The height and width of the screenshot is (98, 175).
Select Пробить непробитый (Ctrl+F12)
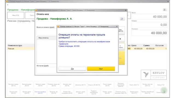147,92
